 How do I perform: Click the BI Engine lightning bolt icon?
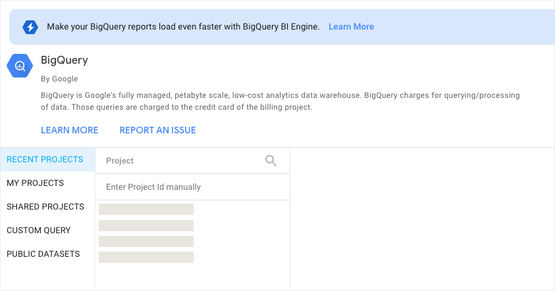click(x=30, y=27)
